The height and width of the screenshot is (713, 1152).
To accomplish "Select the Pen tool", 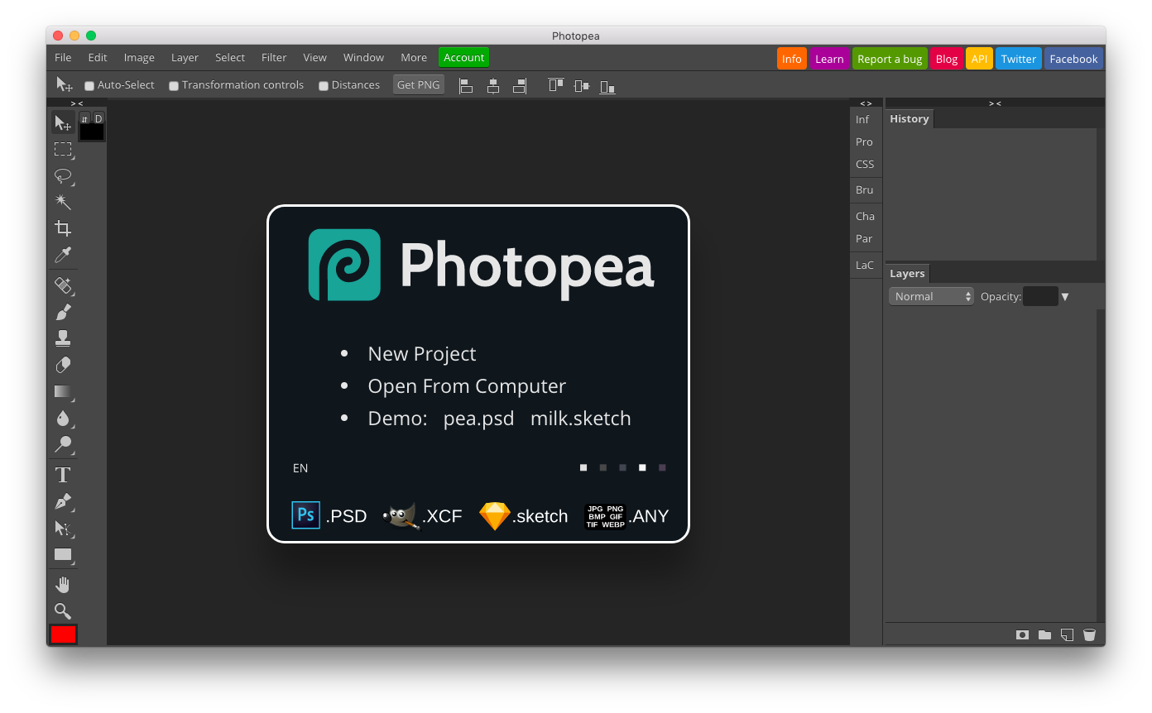I will pos(63,501).
